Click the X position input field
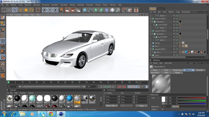Image resolution: width=209 pixels, height=117 pixels. [112, 97]
